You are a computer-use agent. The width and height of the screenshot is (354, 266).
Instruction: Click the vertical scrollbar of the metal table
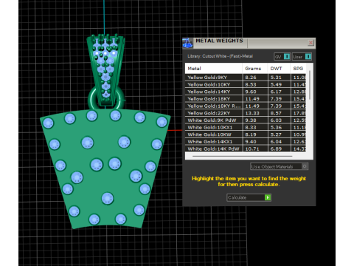coord(310,85)
